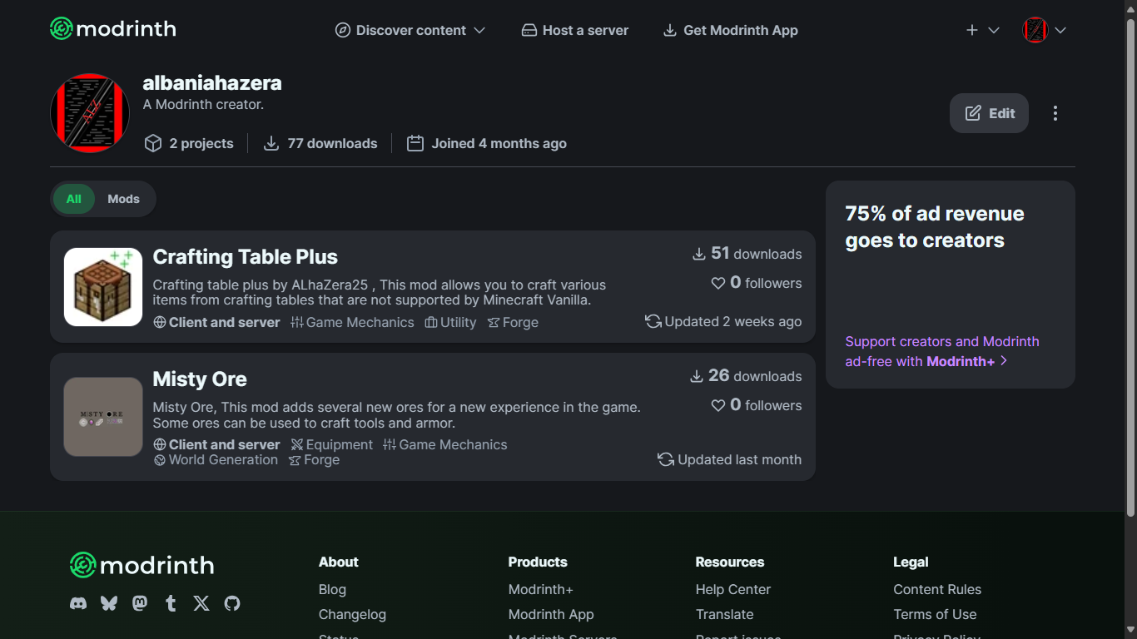The height and width of the screenshot is (639, 1137).
Task: Open Get Modrinth App page
Action: (x=730, y=30)
